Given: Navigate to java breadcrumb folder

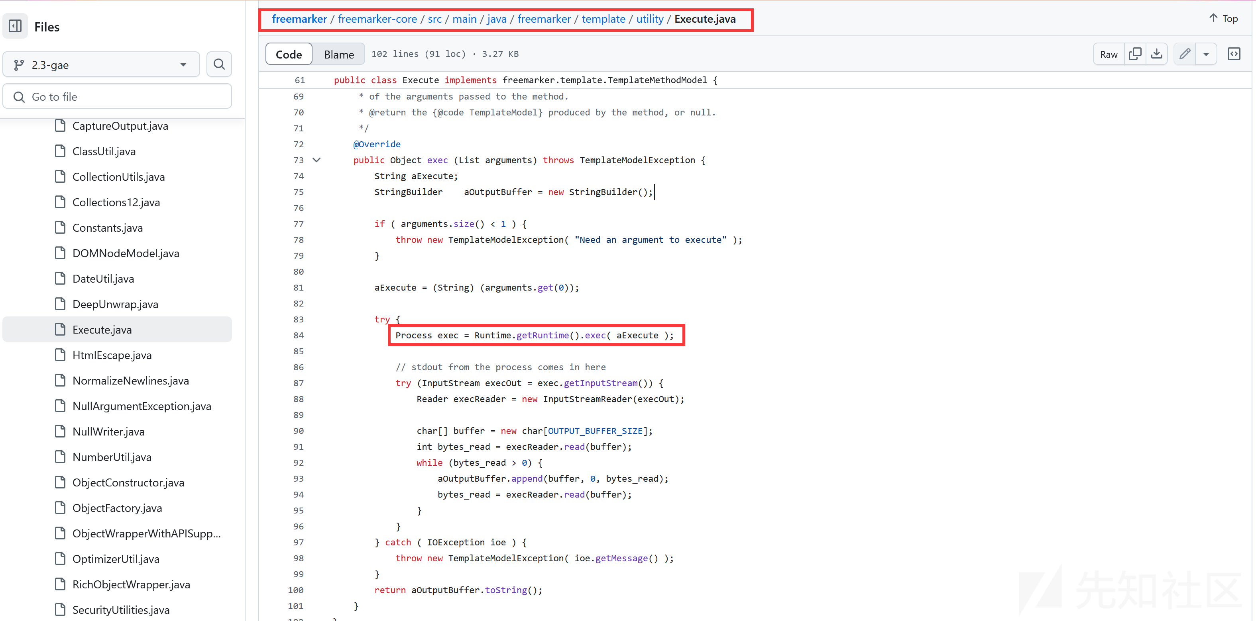Looking at the screenshot, I should [496, 19].
